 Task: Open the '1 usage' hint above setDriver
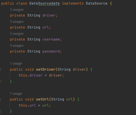(16, 63)
